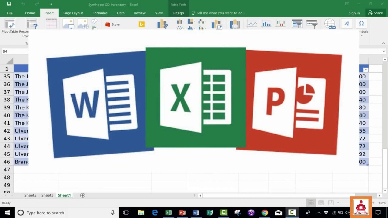Screen dimensions: 388x218
Task: Expand the formula bar
Action: pyautogui.click(x=384, y=51)
